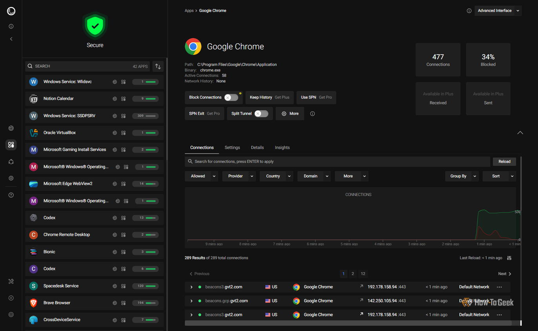The width and height of the screenshot is (538, 331).
Task: Switch to the Connections tab
Action: [x=202, y=147]
